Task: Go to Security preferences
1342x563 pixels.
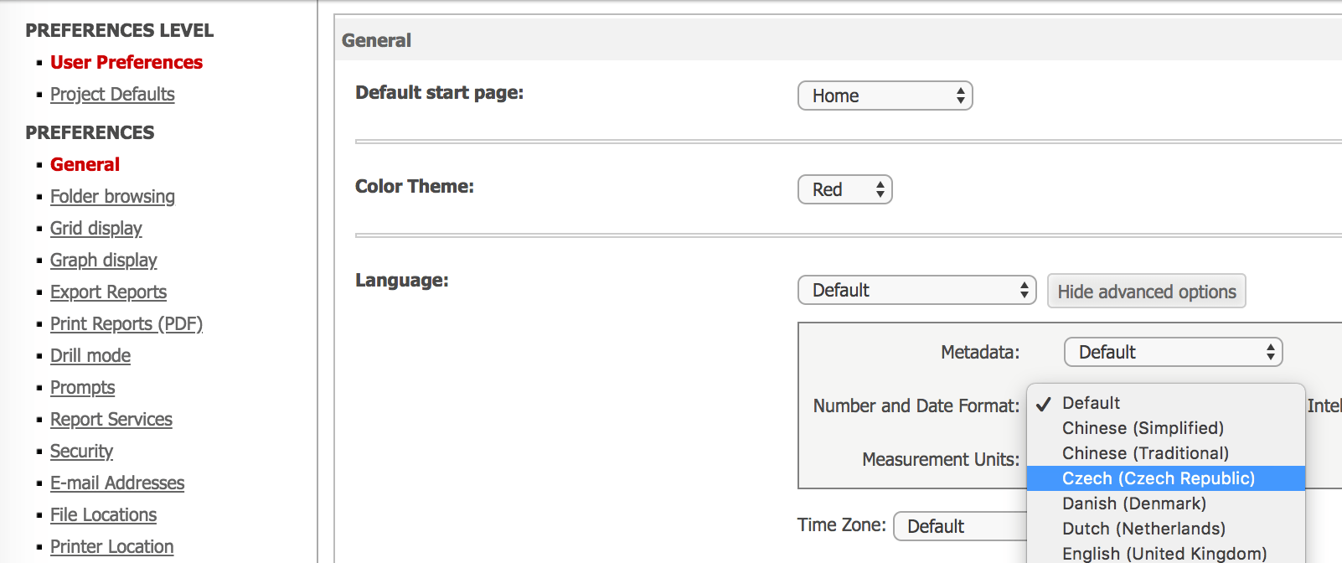Action: (x=81, y=451)
